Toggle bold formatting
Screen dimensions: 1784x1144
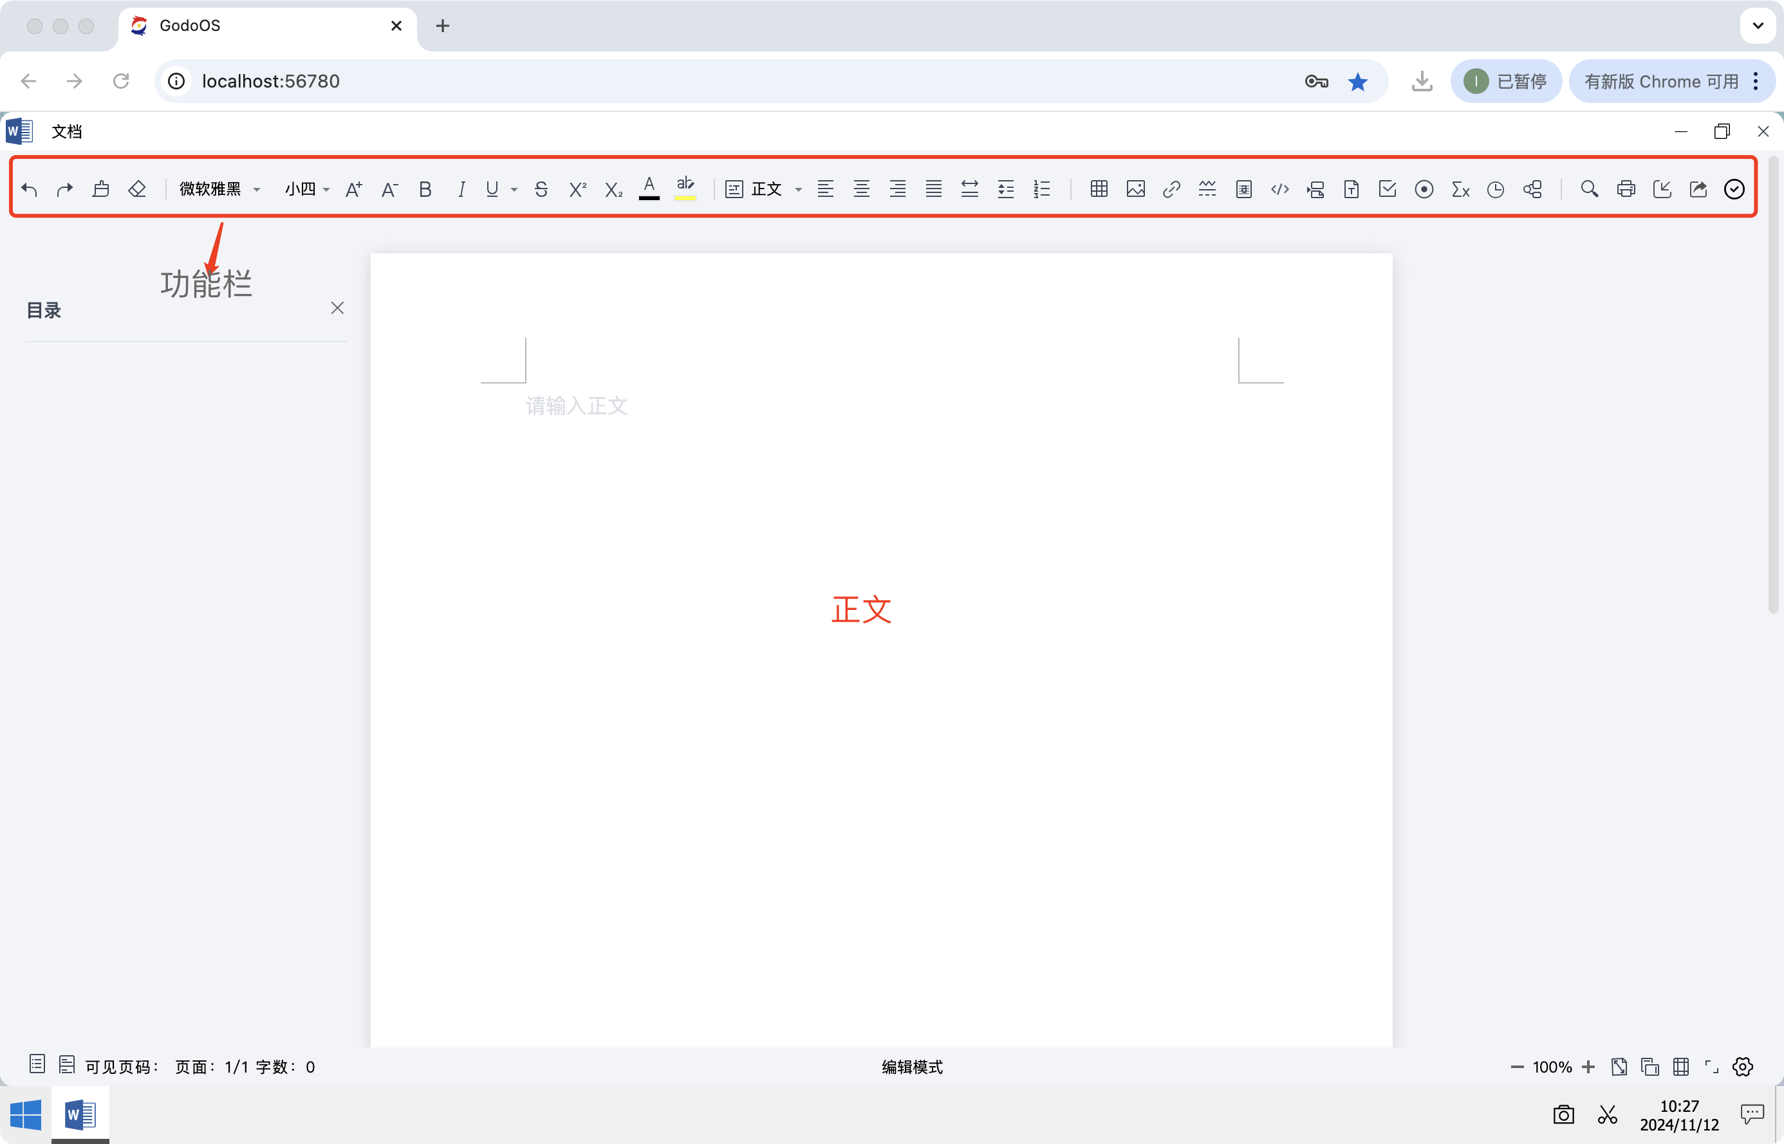pyautogui.click(x=425, y=189)
